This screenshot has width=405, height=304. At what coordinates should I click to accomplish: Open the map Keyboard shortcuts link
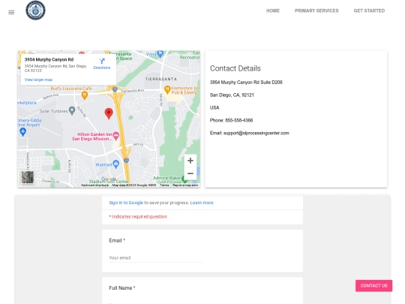pyautogui.click(x=94, y=185)
